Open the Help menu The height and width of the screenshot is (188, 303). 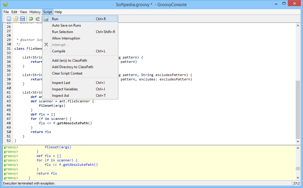pyautogui.click(x=58, y=12)
